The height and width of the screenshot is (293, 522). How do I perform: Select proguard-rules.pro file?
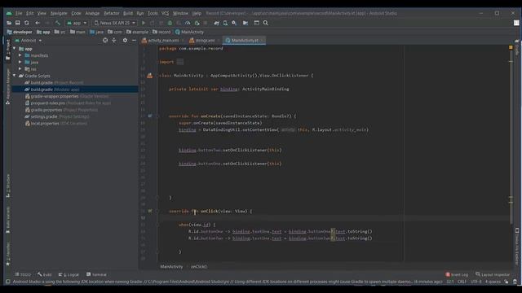point(68,103)
